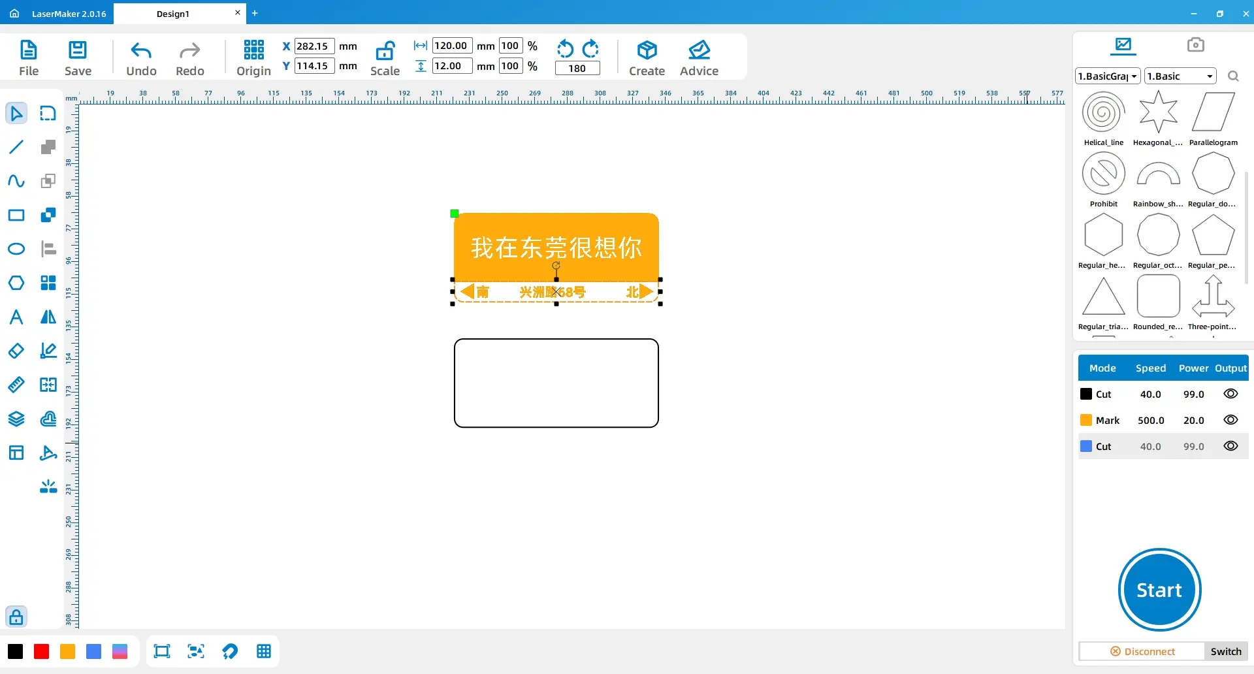The height and width of the screenshot is (674, 1254).
Task: Select the arrow selection tool
Action: tap(16, 114)
